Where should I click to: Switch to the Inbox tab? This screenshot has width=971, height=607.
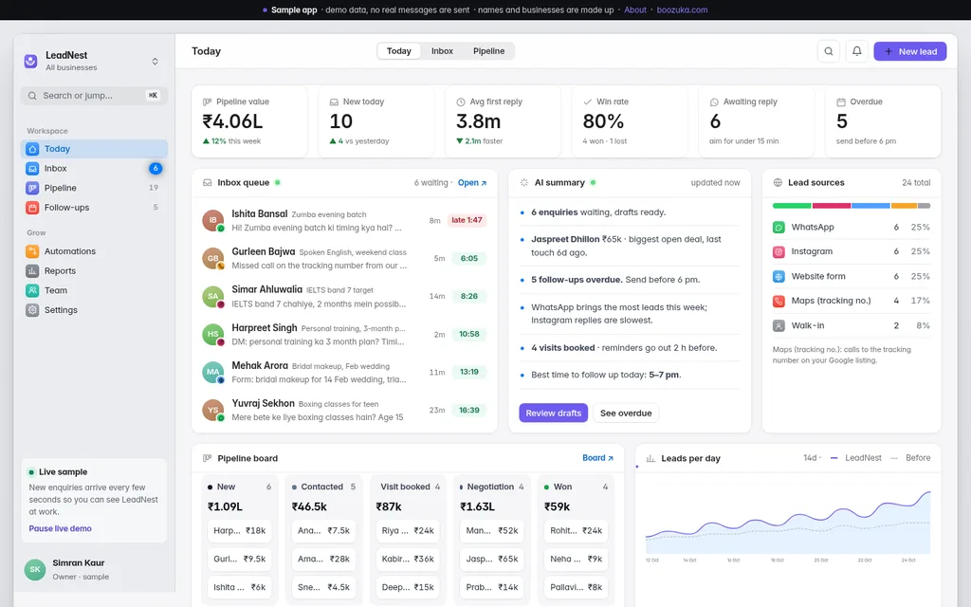442,51
